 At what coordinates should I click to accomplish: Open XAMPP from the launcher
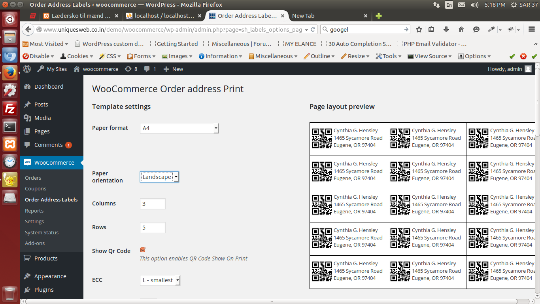[10, 144]
